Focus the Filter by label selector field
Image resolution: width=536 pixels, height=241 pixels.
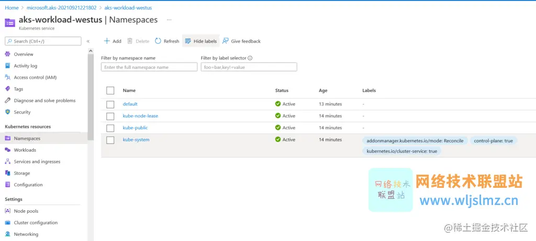[x=249, y=67]
